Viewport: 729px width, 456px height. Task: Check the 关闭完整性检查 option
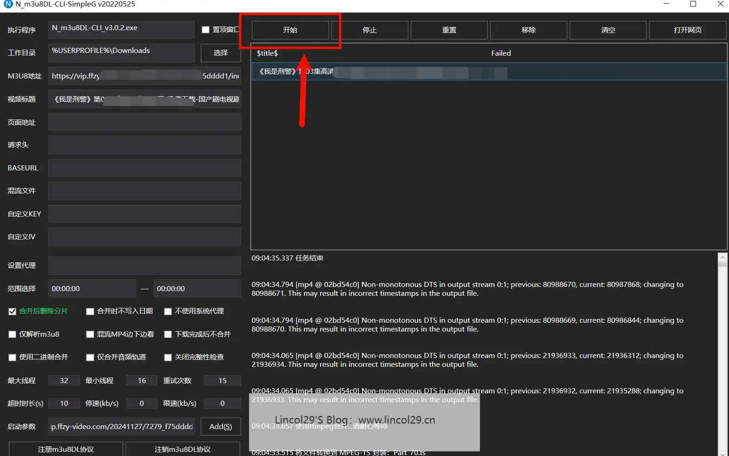pos(168,358)
